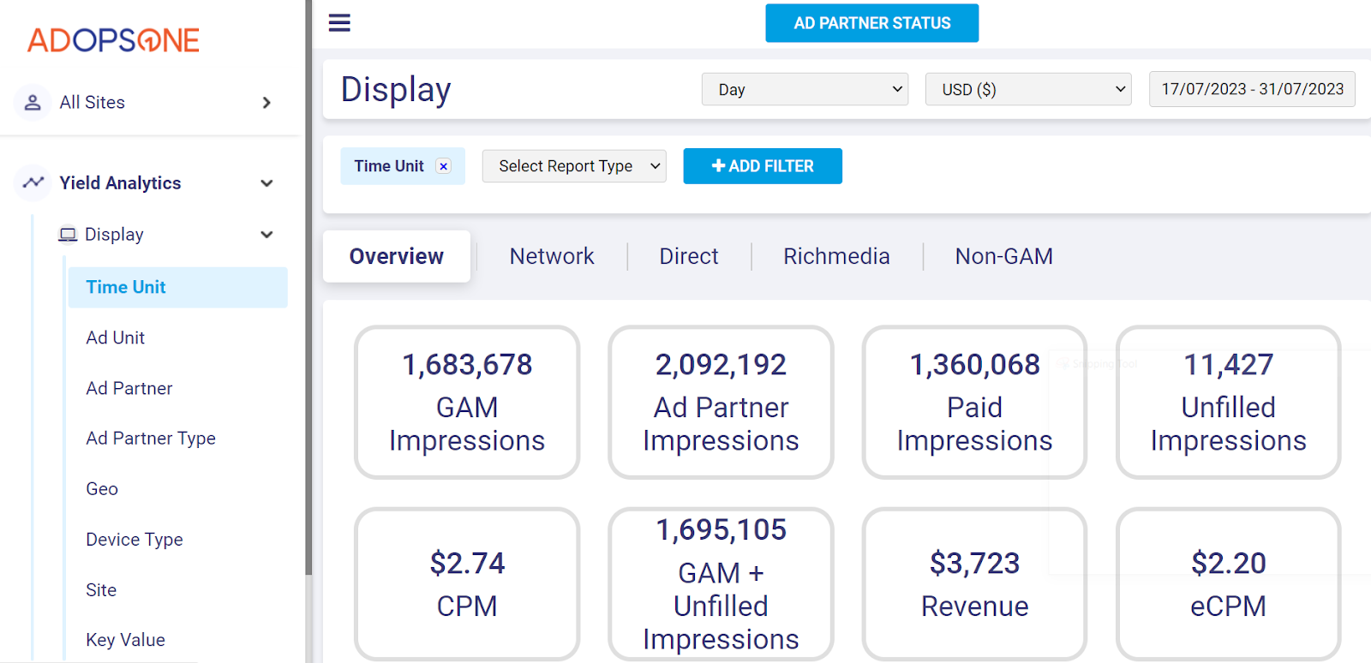The image size is (1371, 663).
Task: Open the Non-GAM tab
Action: pos(1003,256)
